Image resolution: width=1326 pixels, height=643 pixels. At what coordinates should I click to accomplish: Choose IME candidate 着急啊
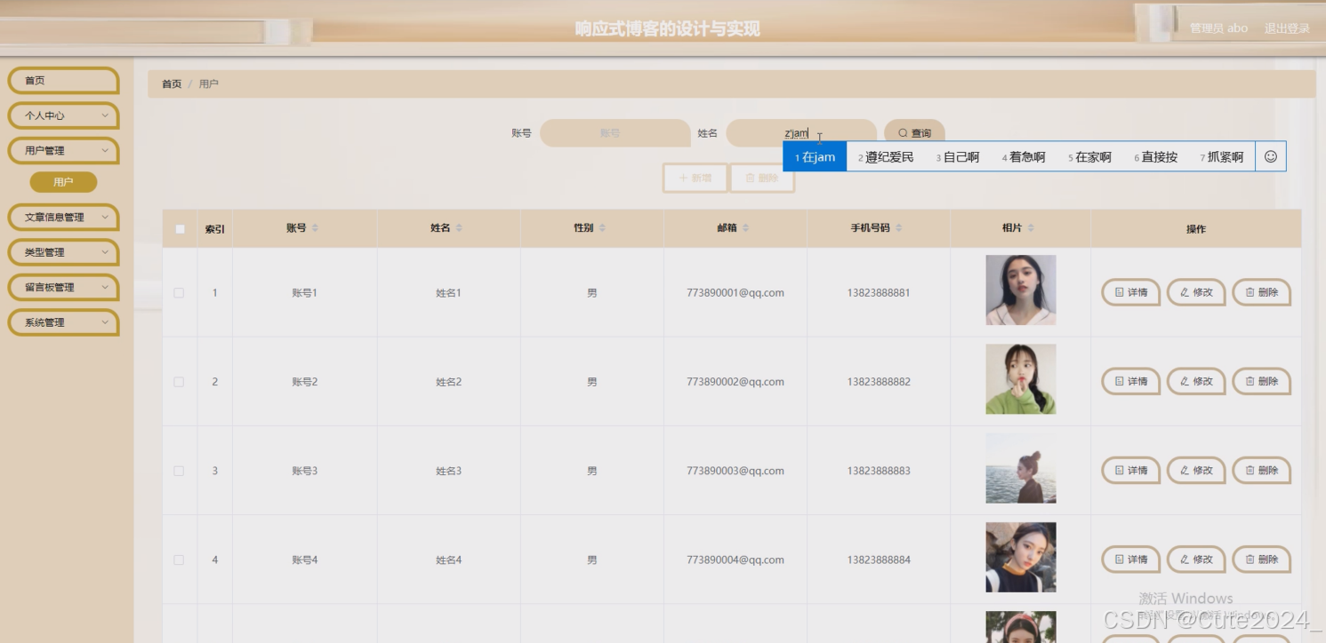coord(1024,157)
